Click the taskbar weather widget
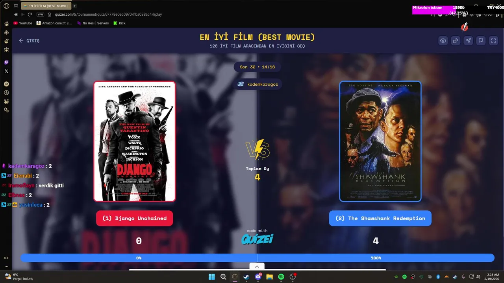 (x=19, y=277)
